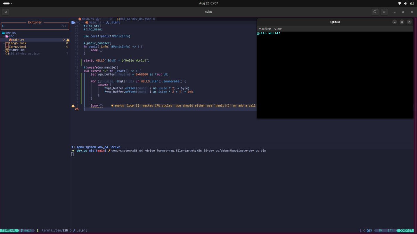Click the clock '05:07' in statusline
Viewport: 417px width, 234px height.
tap(407, 230)
